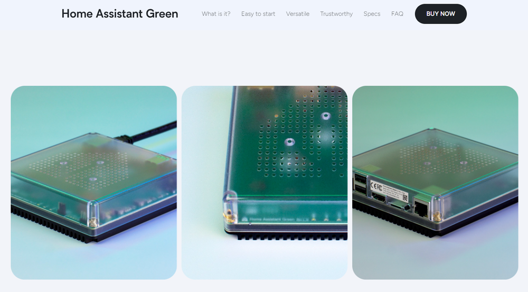Open the Specs nav item
Screen dimensions: 528x292
[372, 14]
